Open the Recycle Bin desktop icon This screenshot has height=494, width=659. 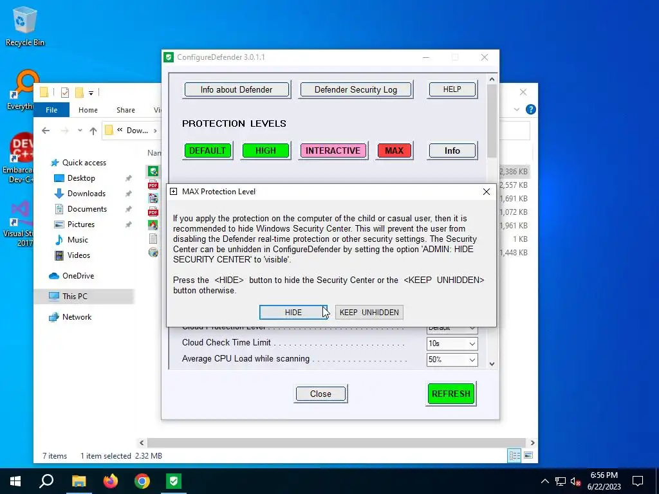point(25,27)
